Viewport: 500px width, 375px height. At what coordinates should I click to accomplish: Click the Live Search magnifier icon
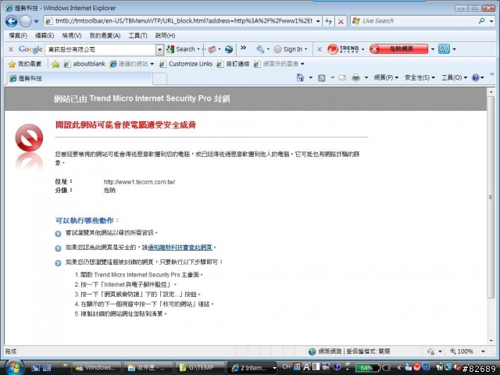481,21
